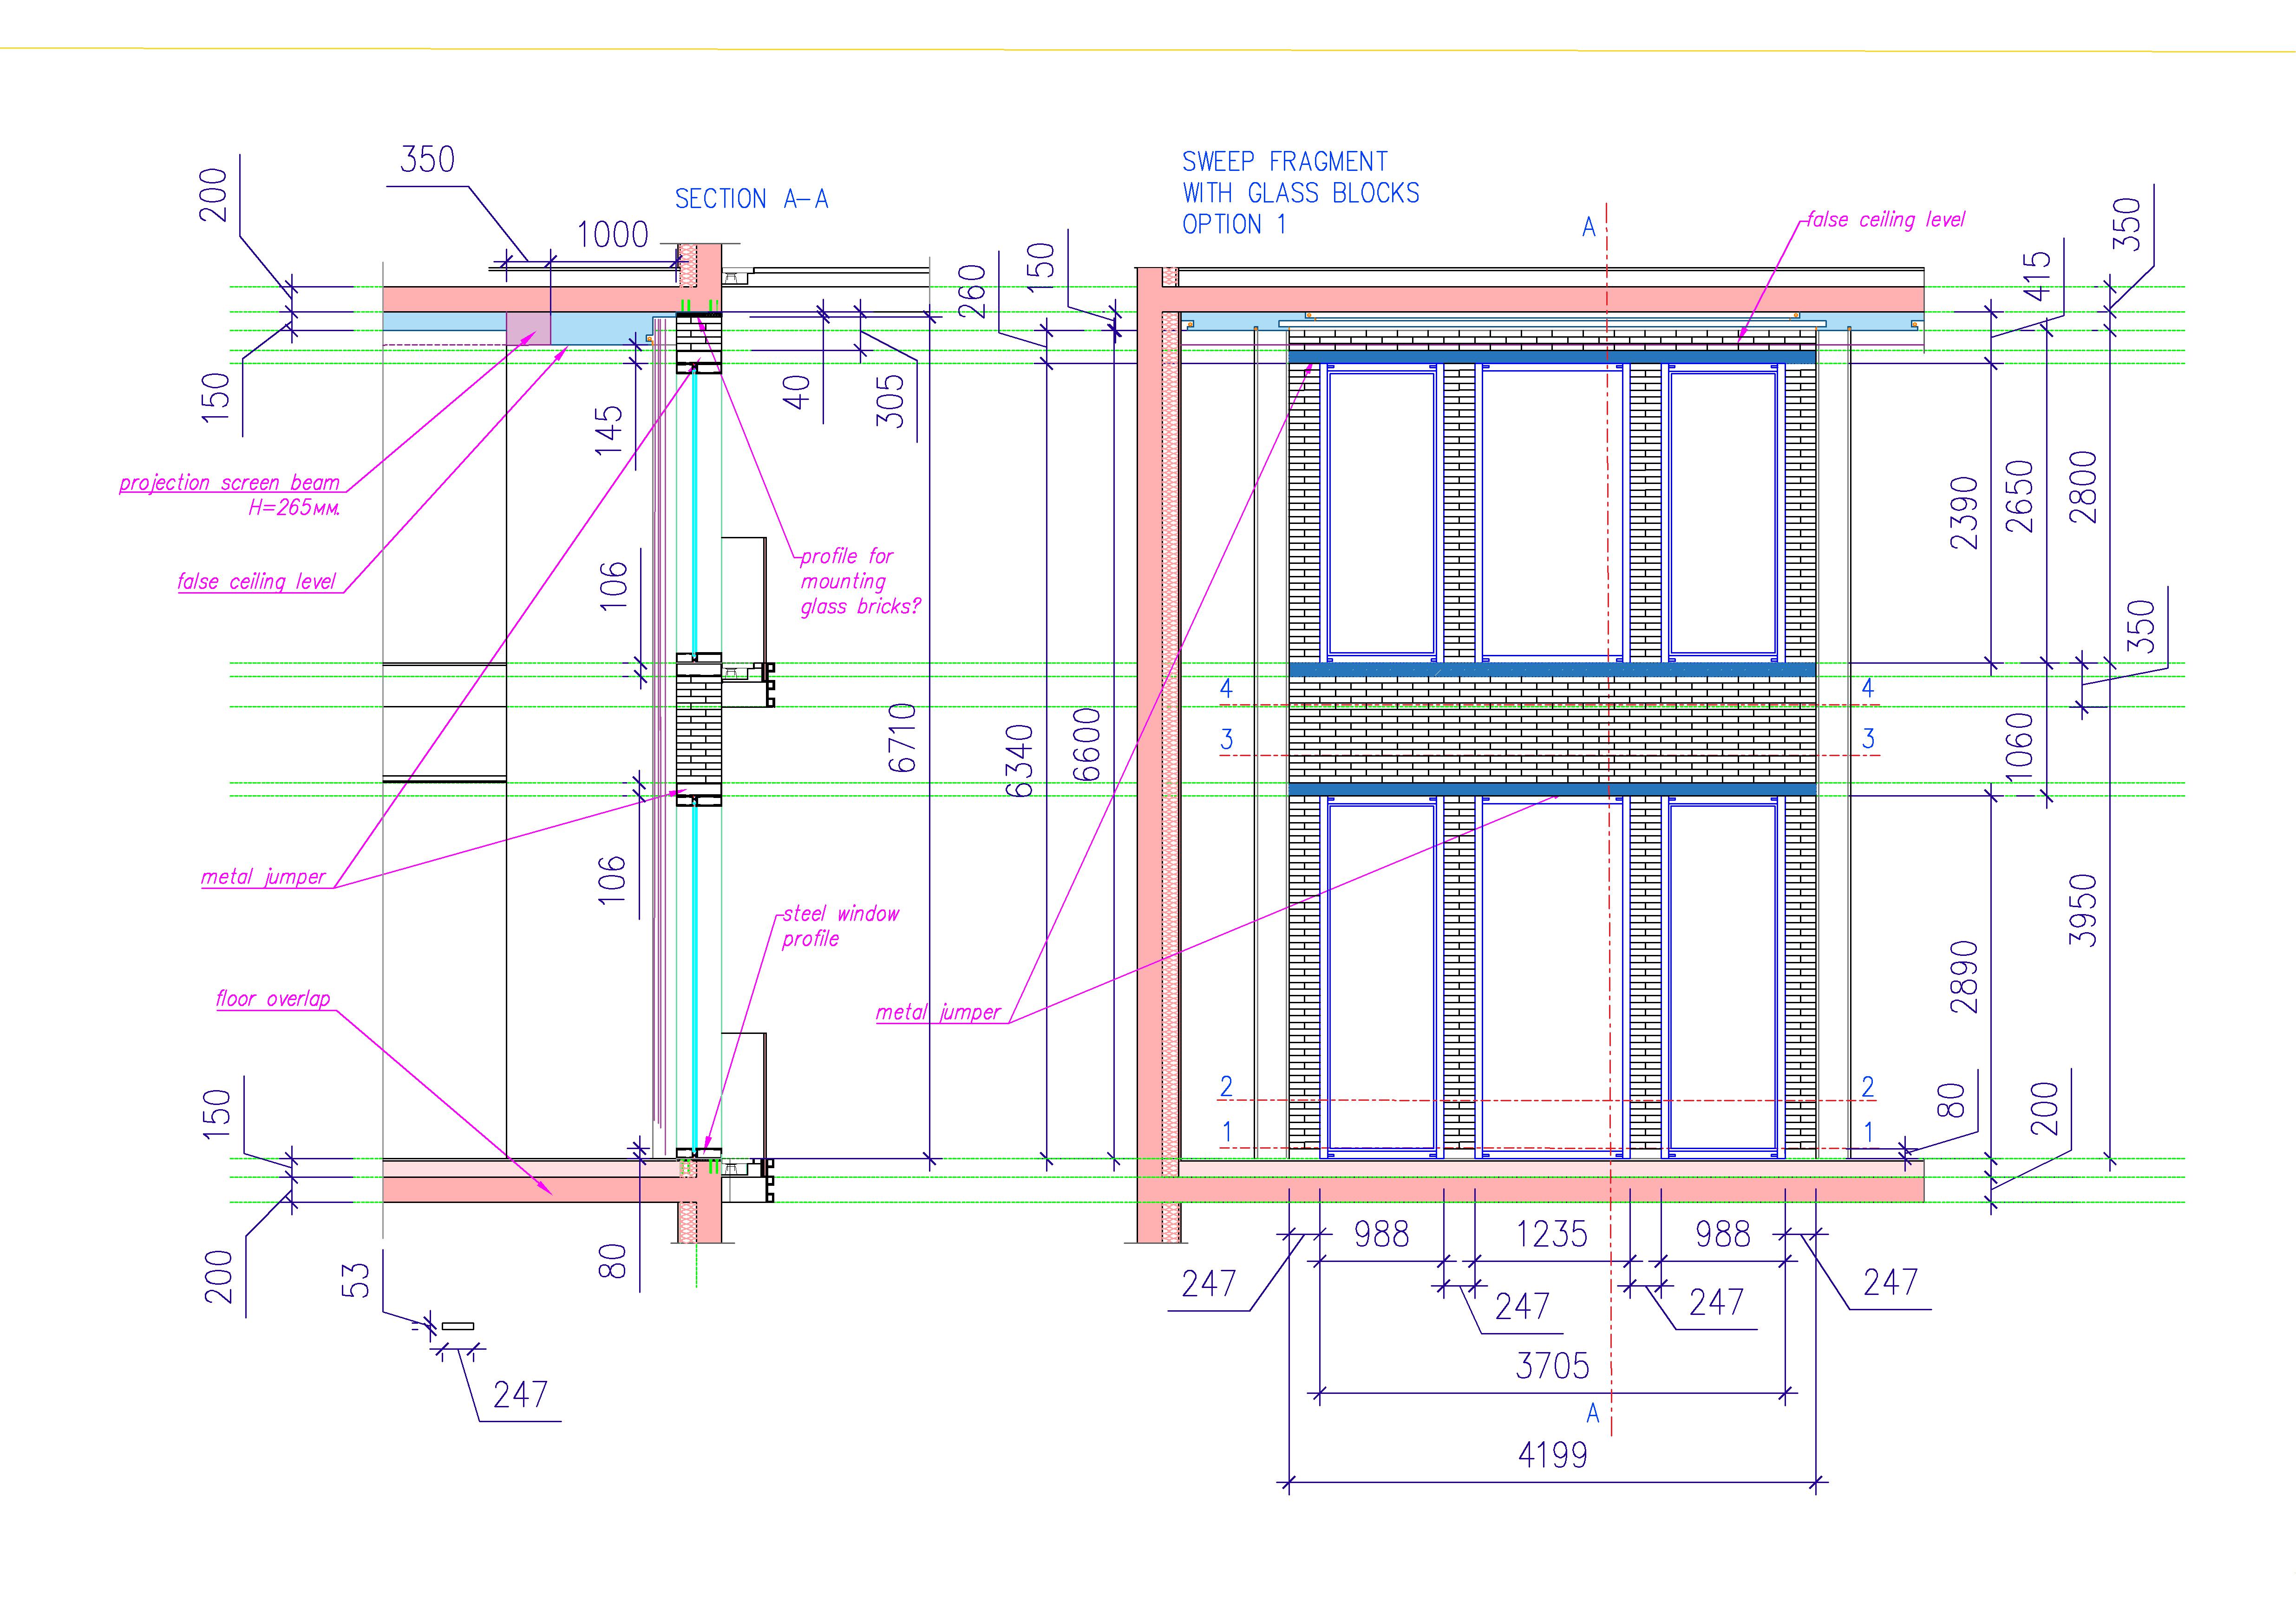Click the projection screen beam annotation
This screenshot has height=1621, width=2296.
pyautogui.click(x=230, y=483)
